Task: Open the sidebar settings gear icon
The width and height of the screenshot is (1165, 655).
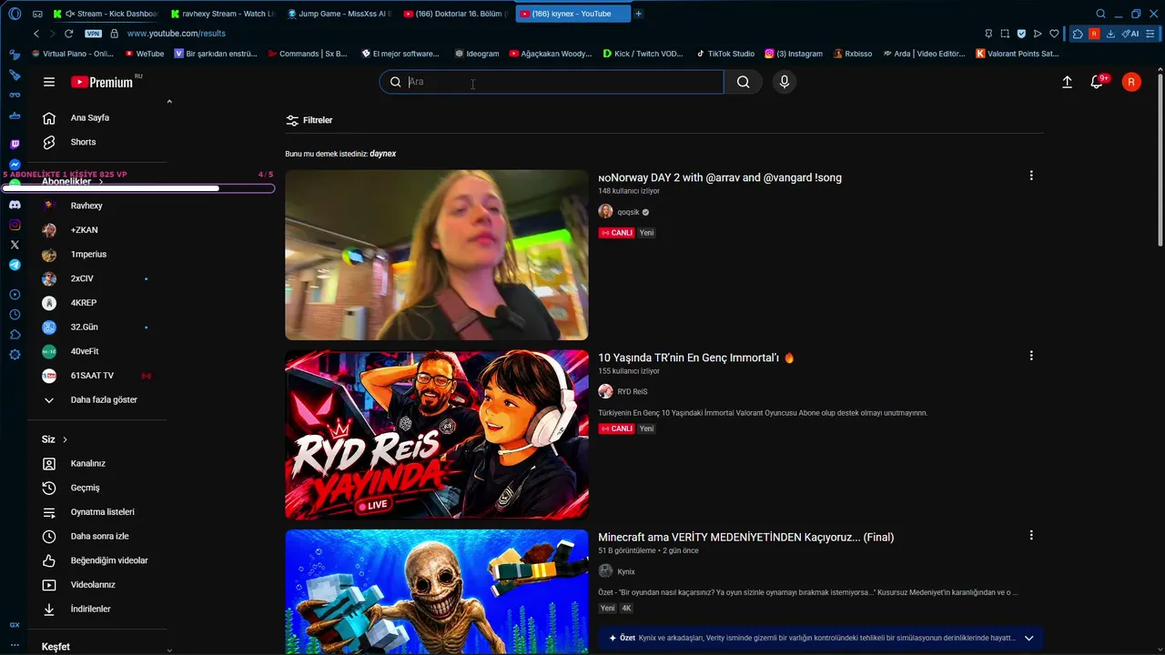Action: click(15, 354)
